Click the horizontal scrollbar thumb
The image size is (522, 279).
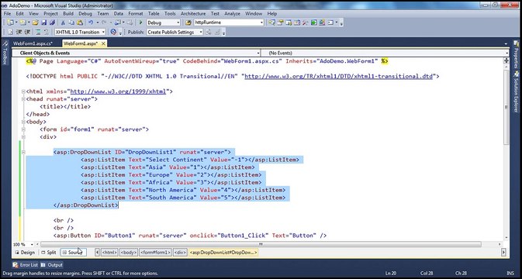261,244
